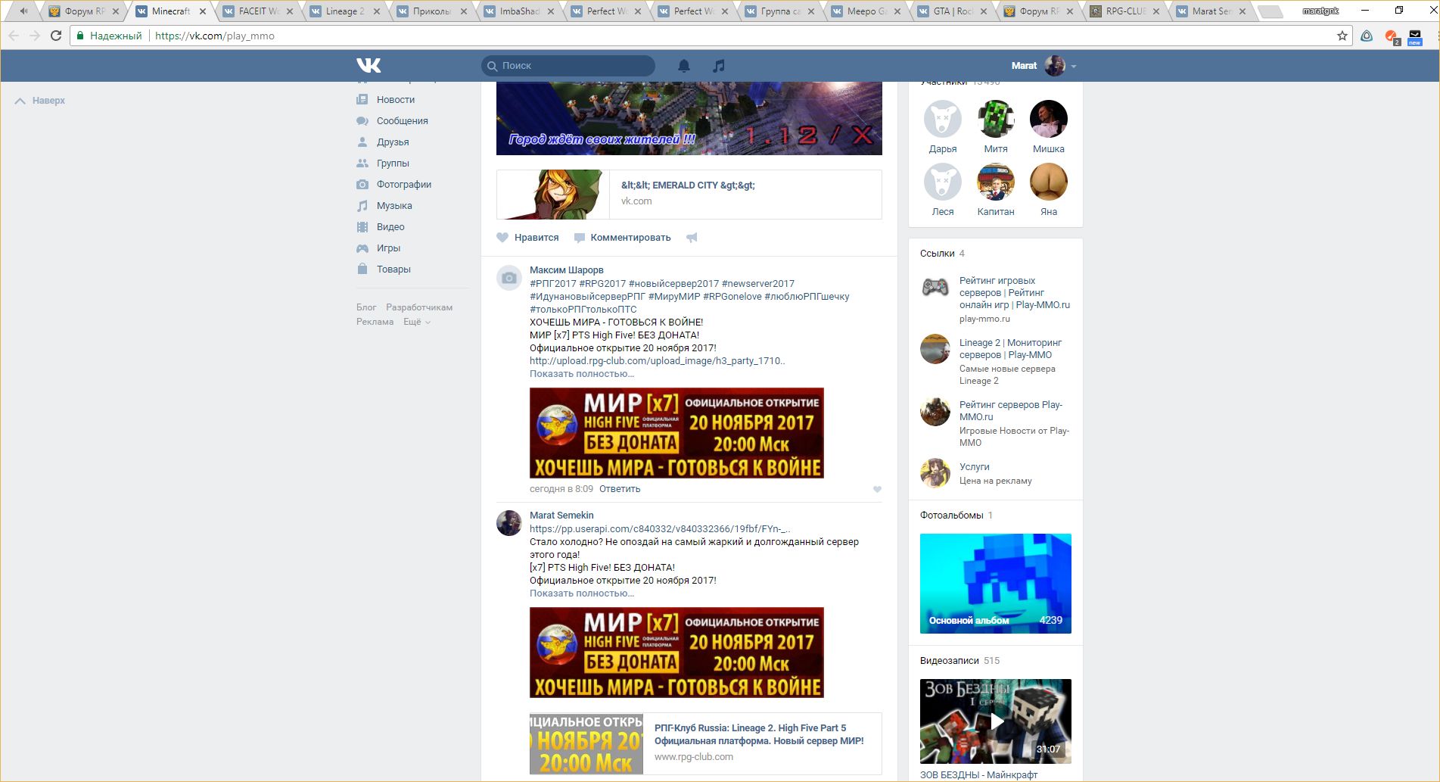Switch to the Lineage 2 browser tab

tap(345, 11)
